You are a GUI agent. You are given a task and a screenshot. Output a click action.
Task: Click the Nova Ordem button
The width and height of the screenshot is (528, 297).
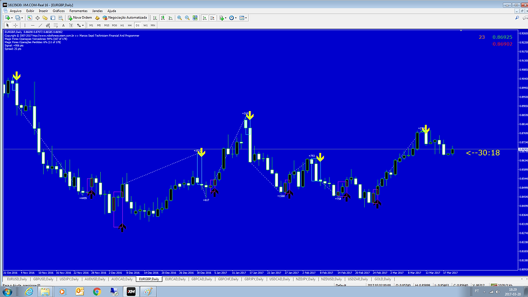coord(80,18)
